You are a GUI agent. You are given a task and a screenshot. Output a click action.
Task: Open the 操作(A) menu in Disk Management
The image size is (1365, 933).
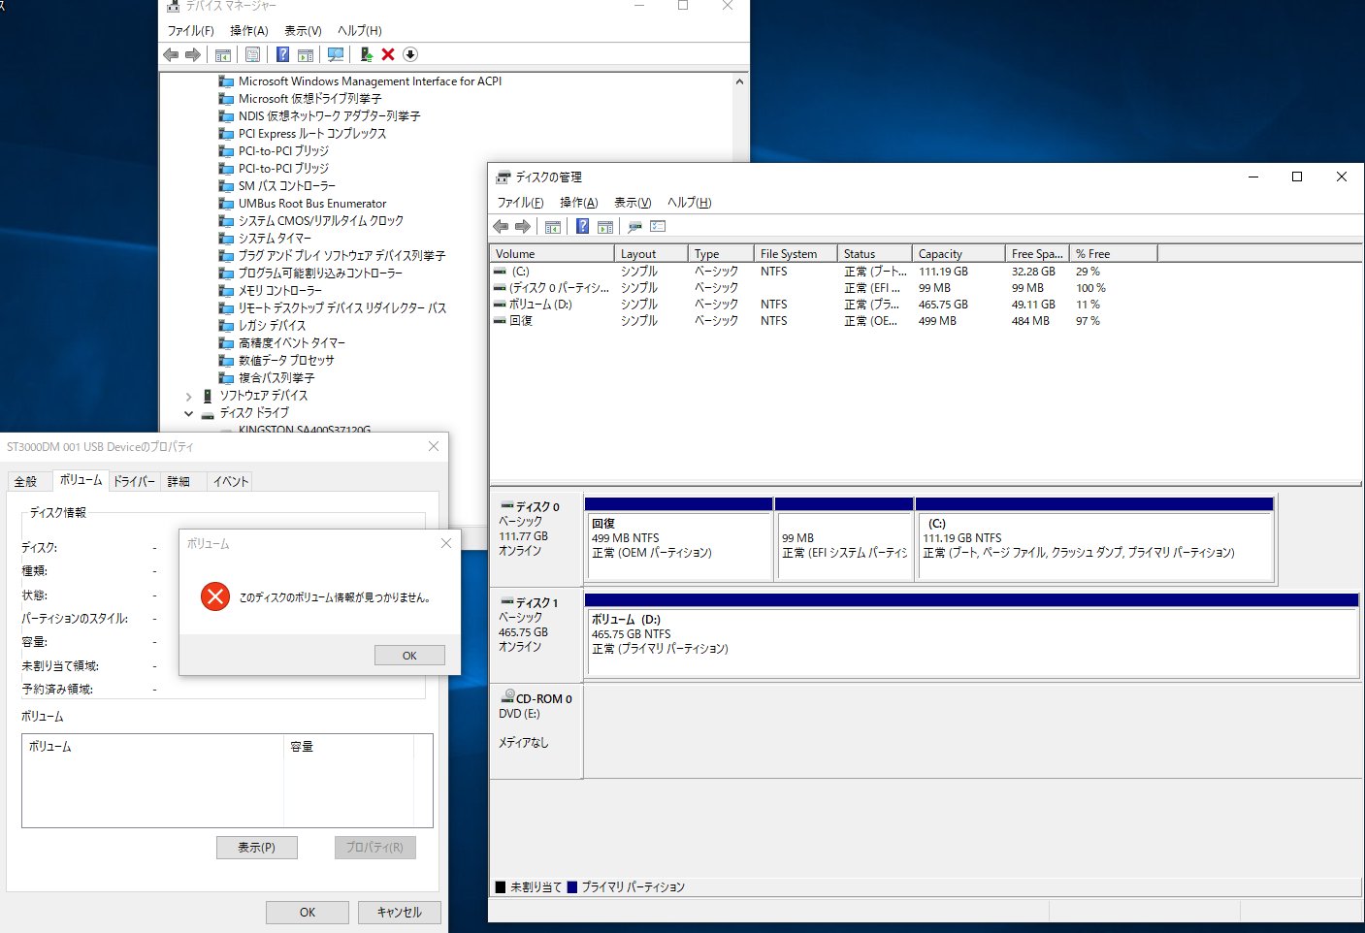click(578, 203)
